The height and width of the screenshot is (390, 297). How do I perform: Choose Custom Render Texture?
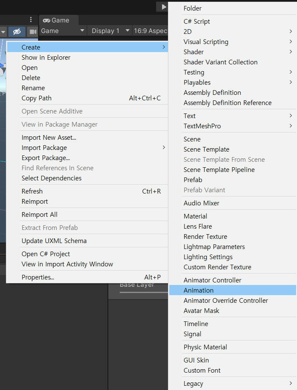coord(233,267)
